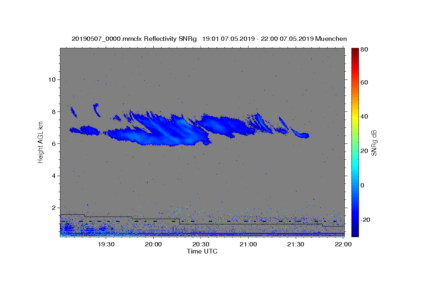Click the colorbar tick value 60
The image size is (426, 284).
(x=365, y=82)
